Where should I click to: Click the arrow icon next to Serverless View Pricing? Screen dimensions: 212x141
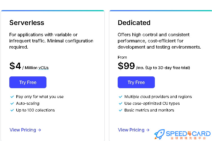click(39, 130)
